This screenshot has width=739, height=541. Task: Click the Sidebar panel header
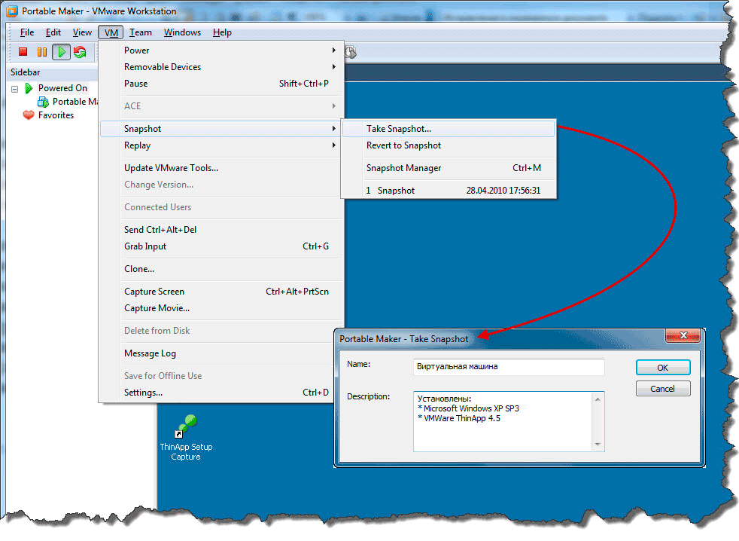[52, 72]
